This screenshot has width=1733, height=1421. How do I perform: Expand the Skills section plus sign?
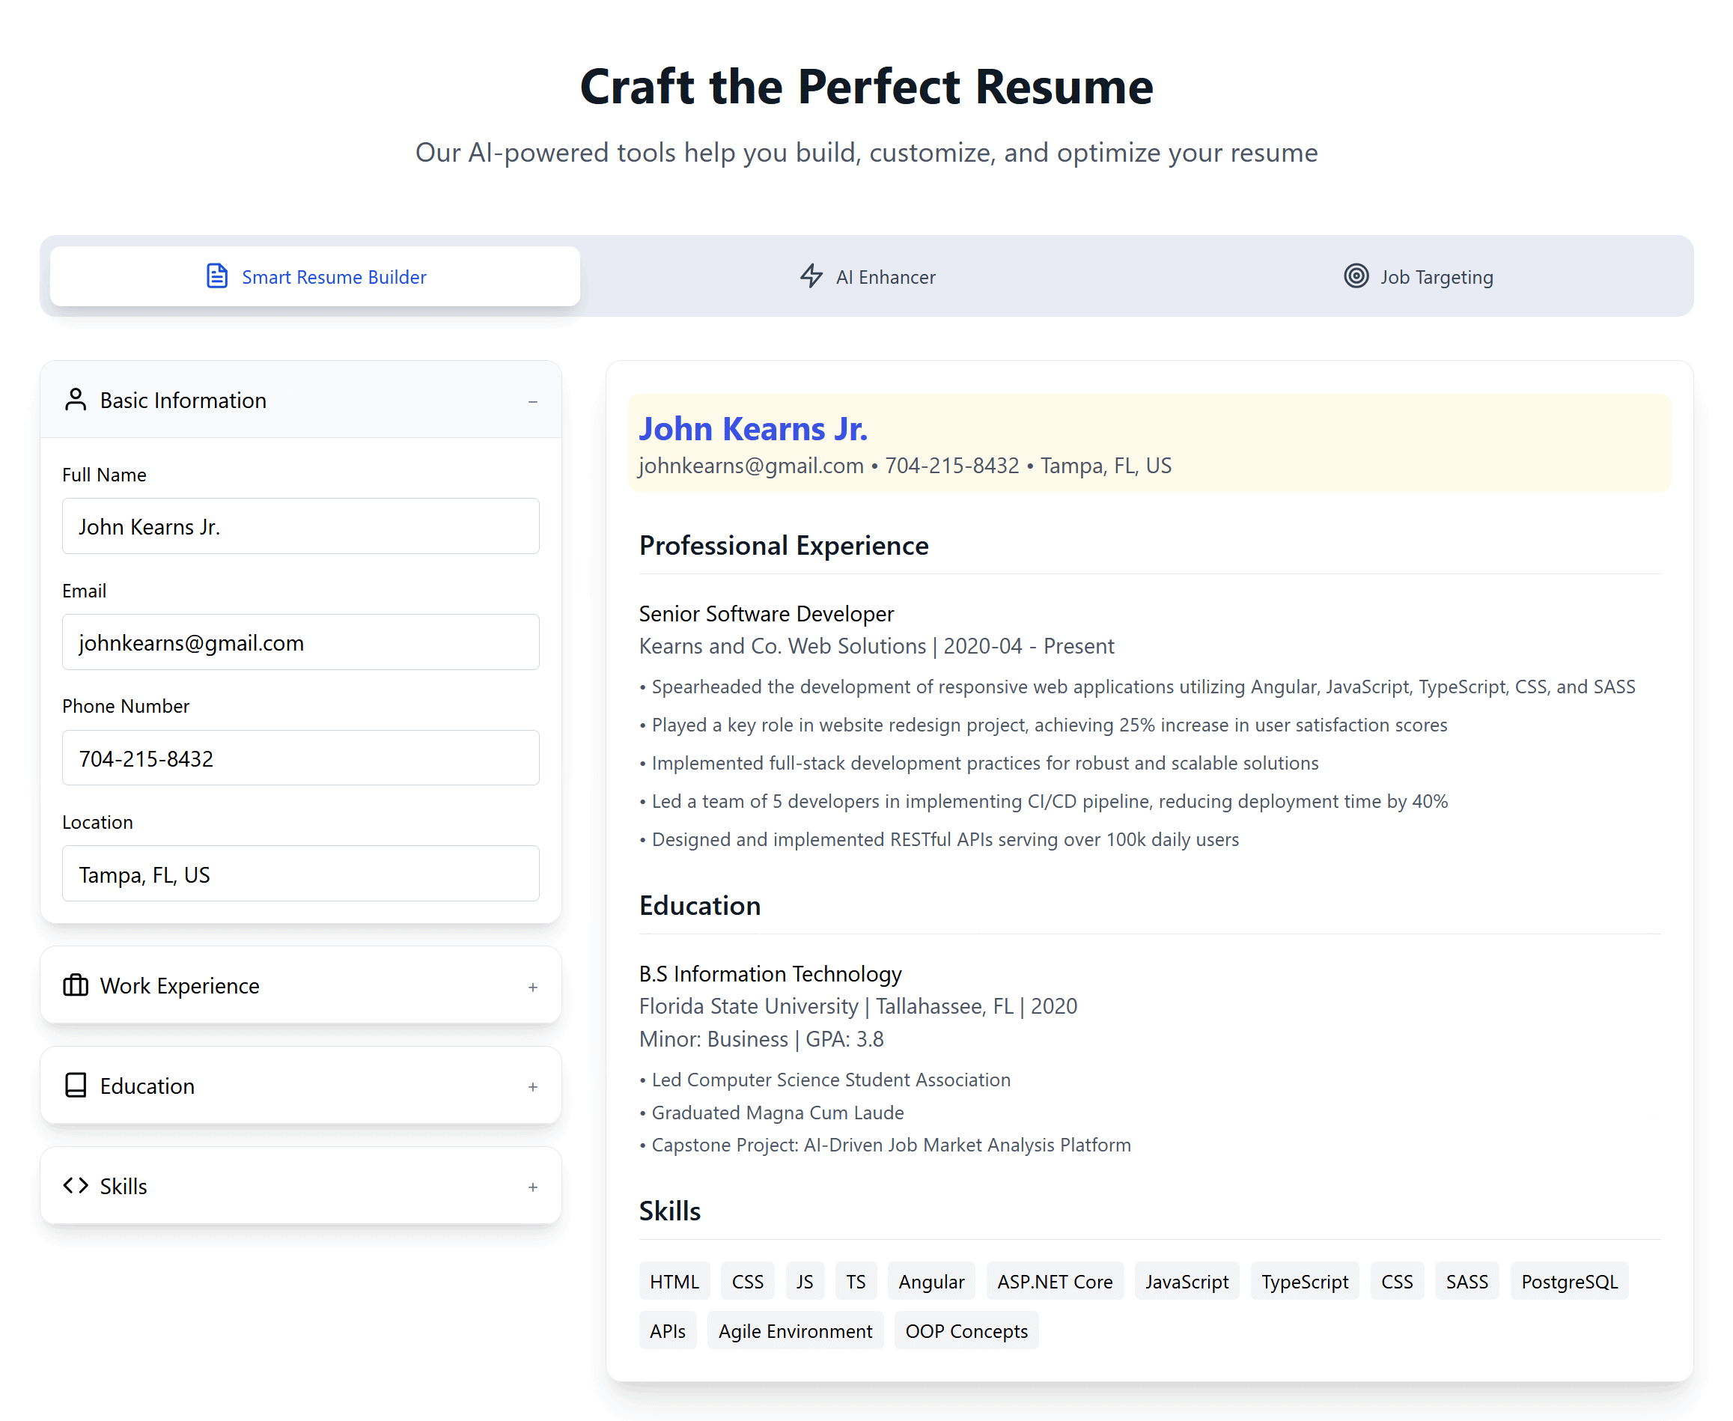point(533,1187)
